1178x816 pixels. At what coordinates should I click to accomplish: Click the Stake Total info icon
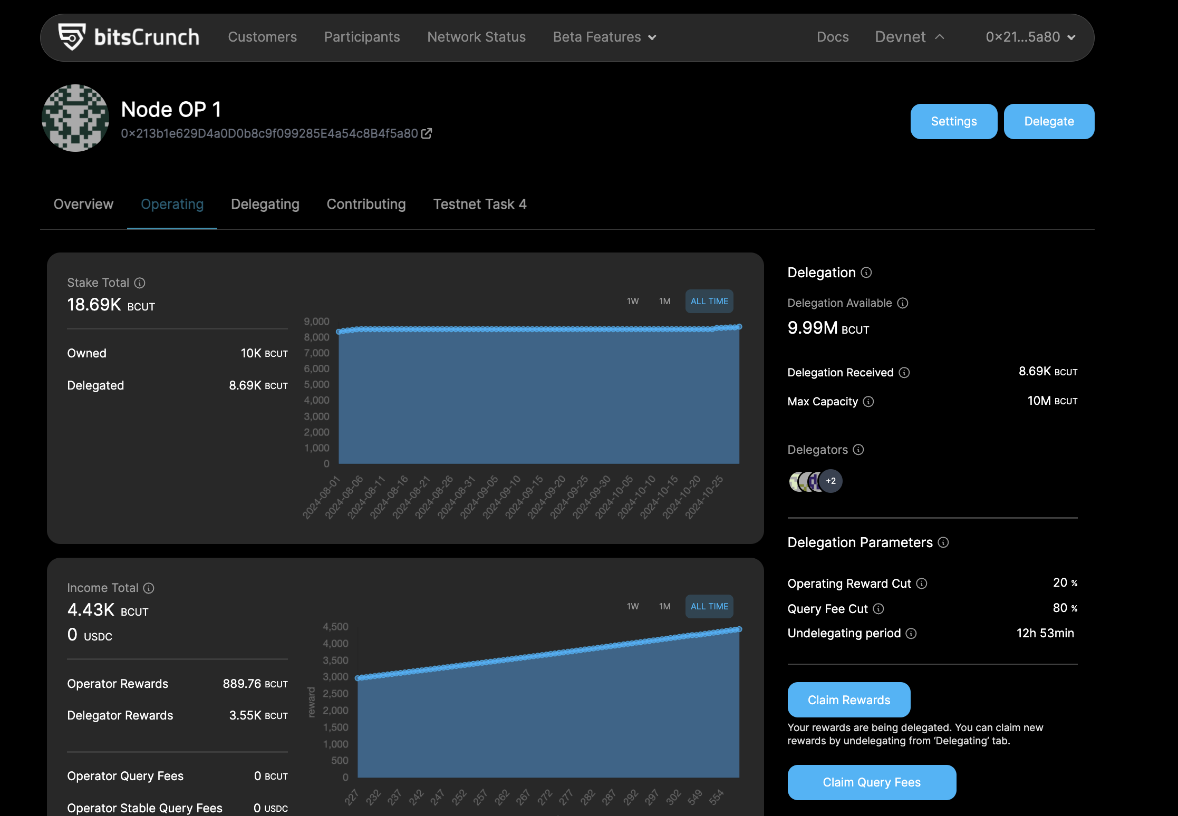point(140,283)
